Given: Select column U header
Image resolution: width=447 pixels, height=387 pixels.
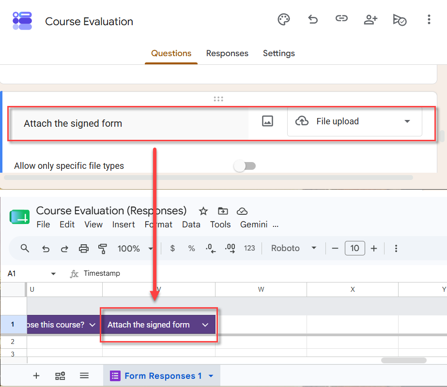Looking at the screenshot, I should pos(65,290).
